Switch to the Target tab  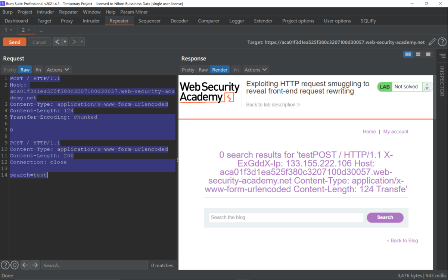point(44,21)
